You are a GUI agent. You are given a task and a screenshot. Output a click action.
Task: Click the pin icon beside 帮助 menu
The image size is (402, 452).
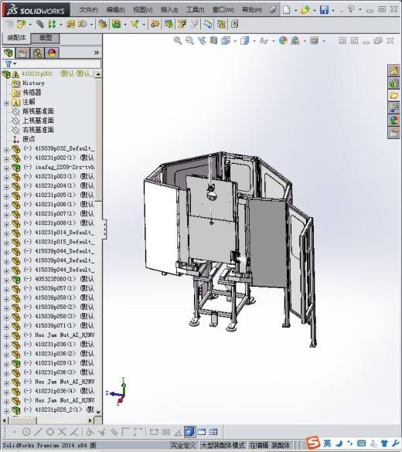point(273,10)
